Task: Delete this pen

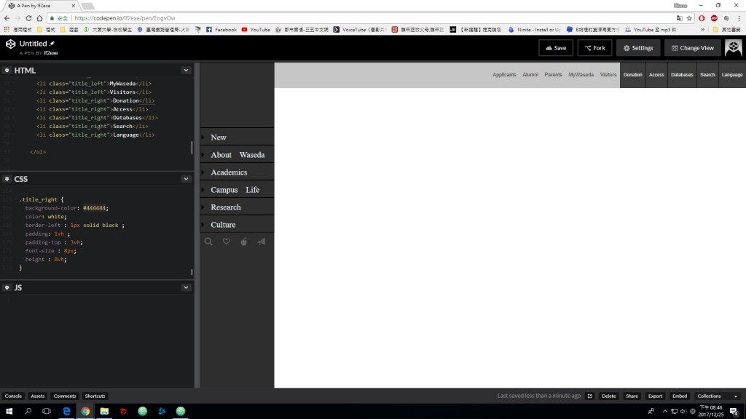Action: 608,396
